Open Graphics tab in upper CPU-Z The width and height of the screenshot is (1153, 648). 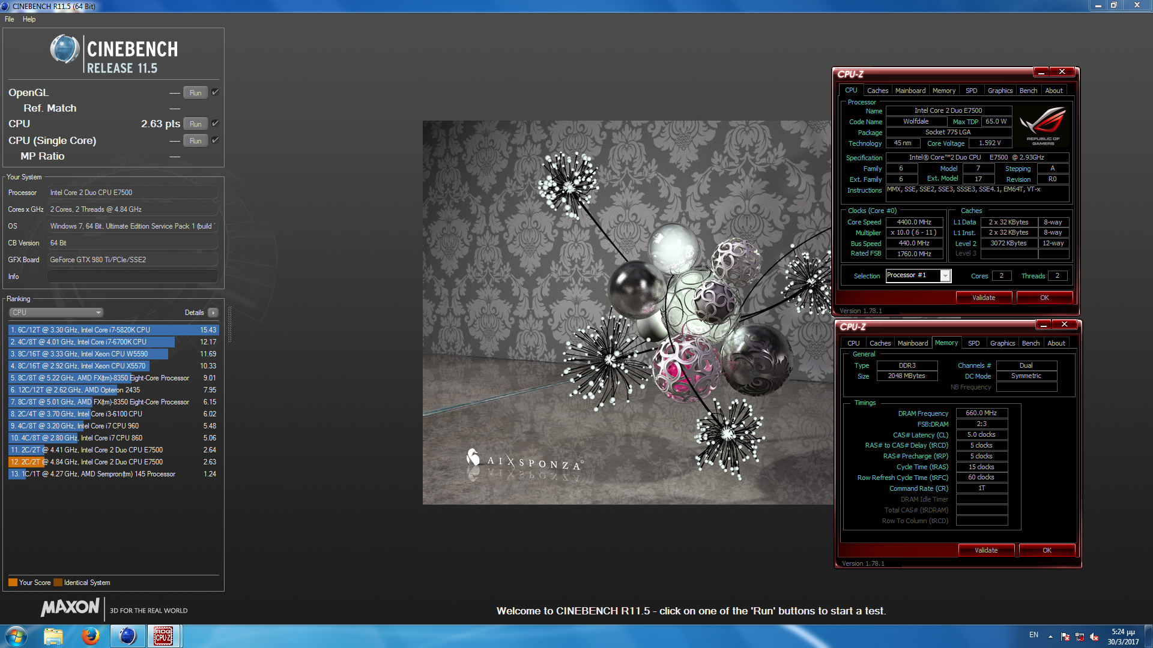pyautogui.click(x=1000, y=91)
